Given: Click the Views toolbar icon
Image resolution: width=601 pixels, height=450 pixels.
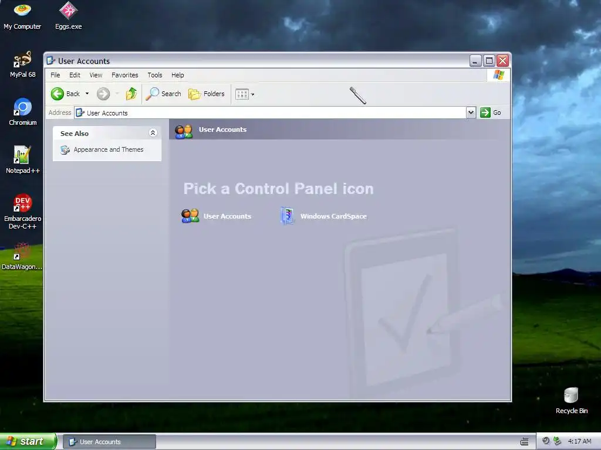Looking at the screenshot, I should 242,94.
